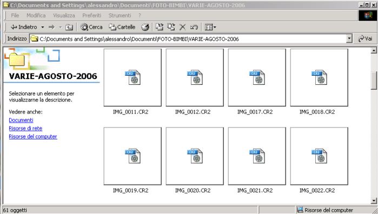The height and width of the screenshot is (214, 378).
Task: Select the IMG_0017.CR2 thumbnail
Action: coord(257,78)
